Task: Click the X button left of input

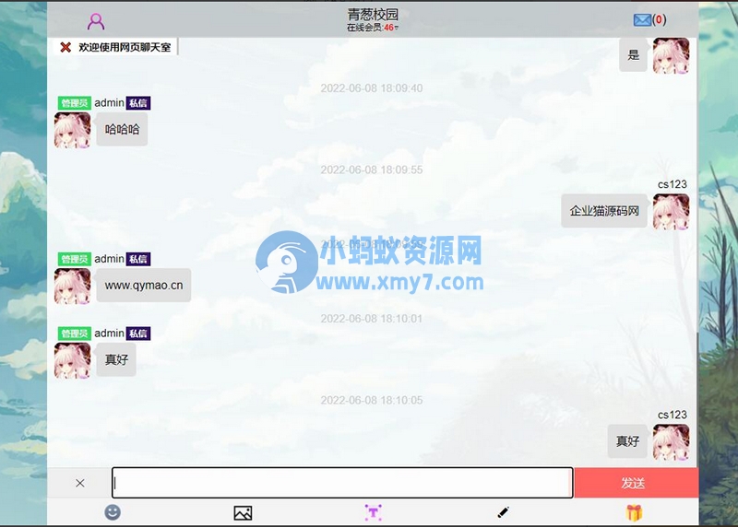Action: pyautogui.click(x=80, y=483)
